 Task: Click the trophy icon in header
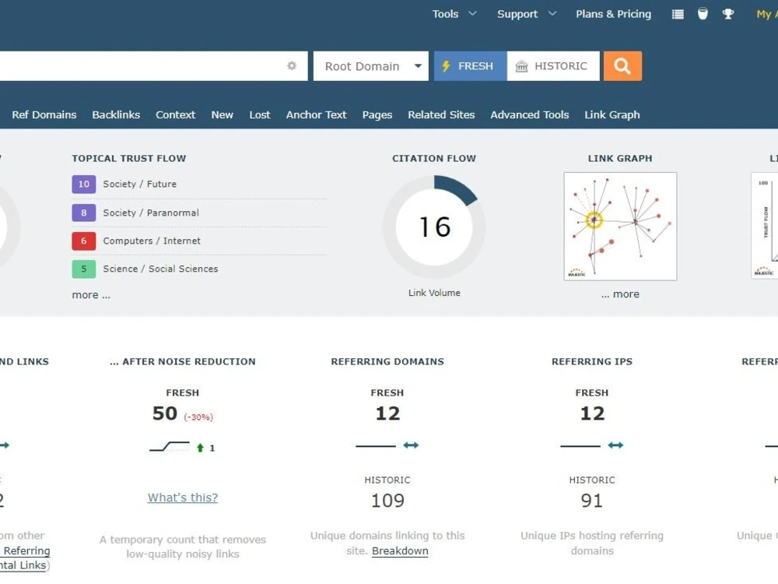[728, 14]
